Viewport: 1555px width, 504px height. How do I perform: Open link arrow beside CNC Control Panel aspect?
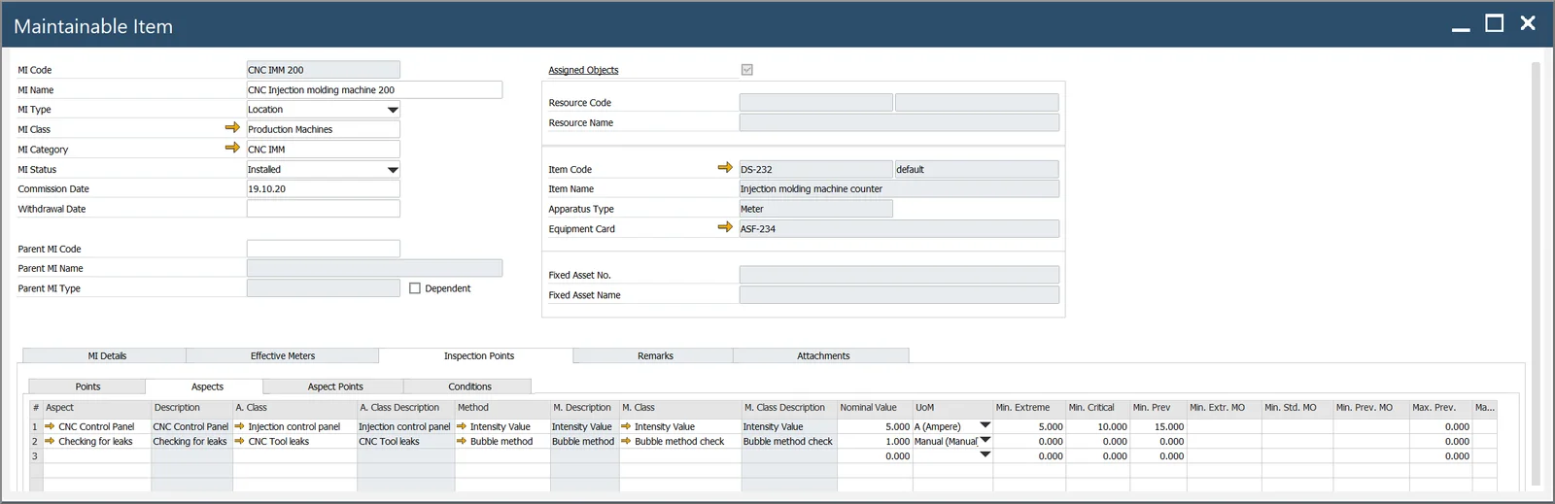click(x=50, y=426)
